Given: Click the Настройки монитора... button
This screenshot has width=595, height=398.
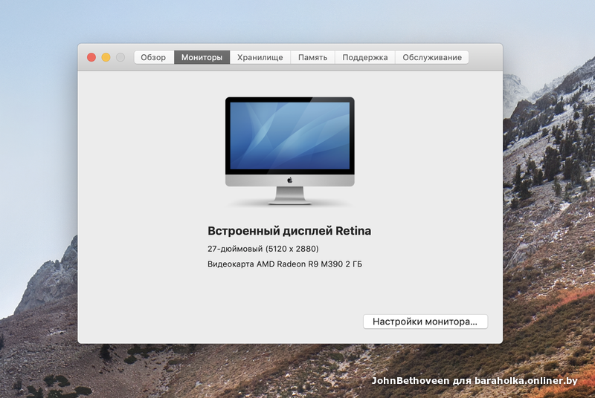Looking at the screenshot, I should [425, 322].
